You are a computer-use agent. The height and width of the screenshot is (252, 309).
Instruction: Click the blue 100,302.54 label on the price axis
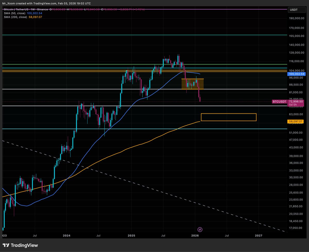tap(296, 74)
